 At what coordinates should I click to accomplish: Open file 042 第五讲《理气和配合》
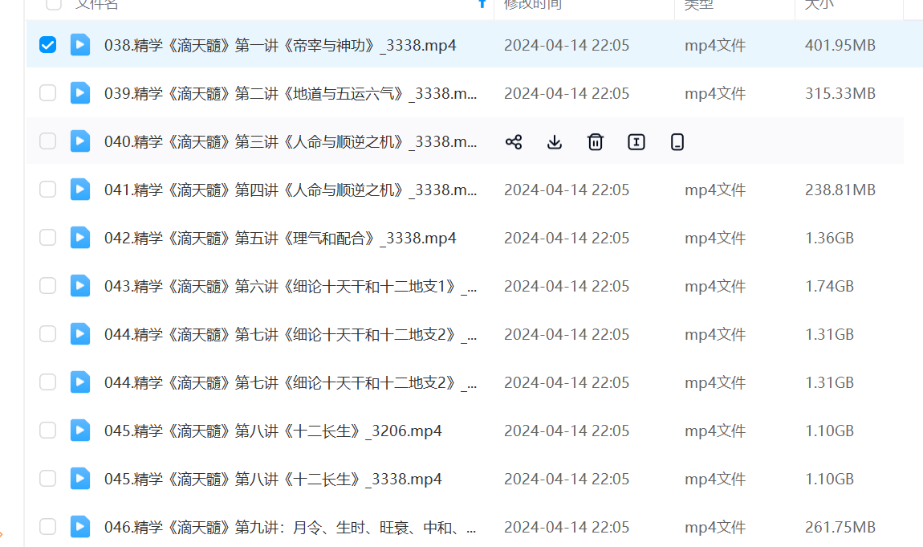280,239
